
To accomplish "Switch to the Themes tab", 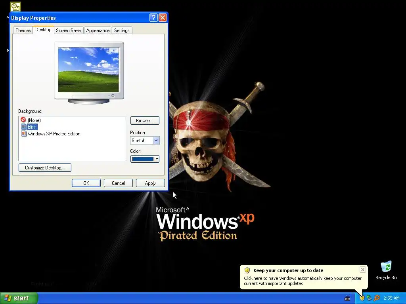I will point(23,30).
